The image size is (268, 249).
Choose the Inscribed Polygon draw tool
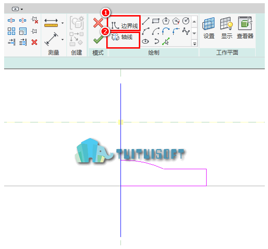(166, 21)
